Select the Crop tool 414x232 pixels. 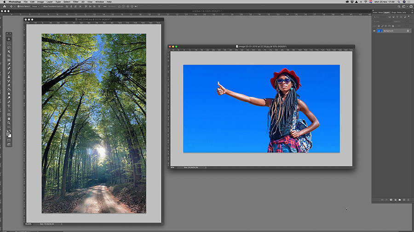click(x=9, y=56)
